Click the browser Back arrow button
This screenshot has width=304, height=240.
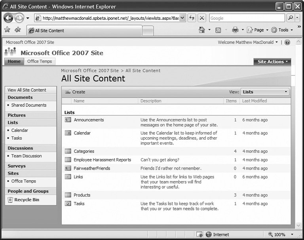[x=8, y=18]
